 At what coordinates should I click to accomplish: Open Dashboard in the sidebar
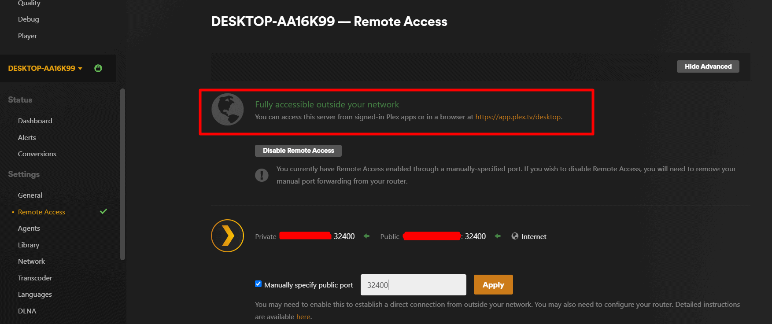click(x=35, y=121)
